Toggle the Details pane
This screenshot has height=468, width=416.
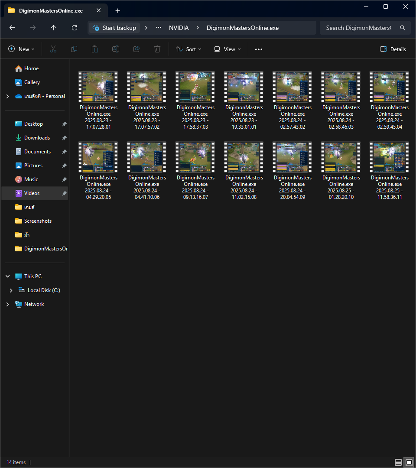(393, 49)
